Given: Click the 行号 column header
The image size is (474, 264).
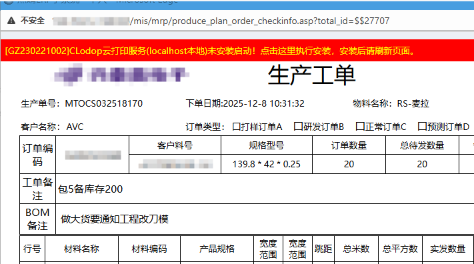Looking at the screenshot, I should [32, 249].
